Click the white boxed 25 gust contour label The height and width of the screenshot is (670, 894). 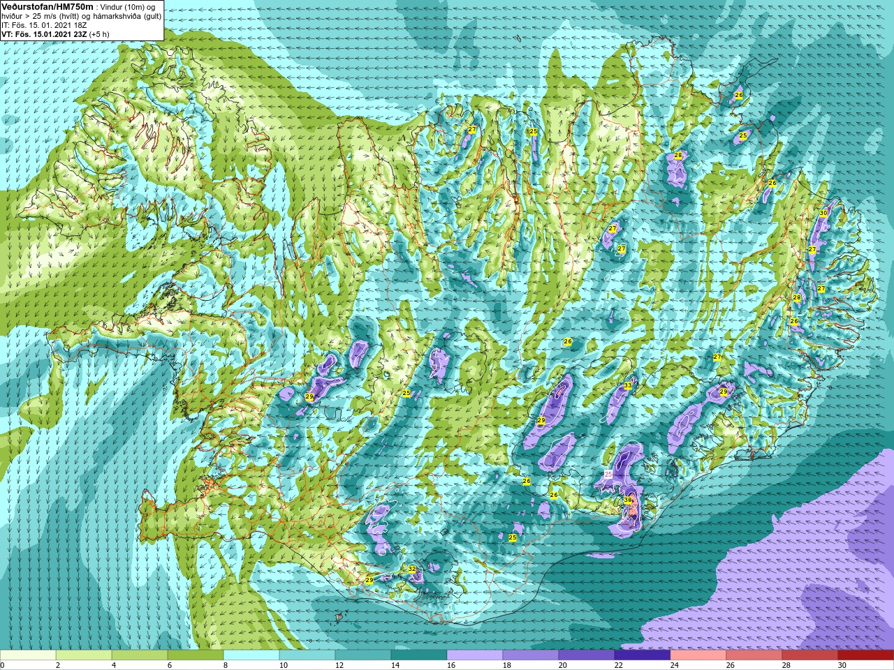(608, 474)
